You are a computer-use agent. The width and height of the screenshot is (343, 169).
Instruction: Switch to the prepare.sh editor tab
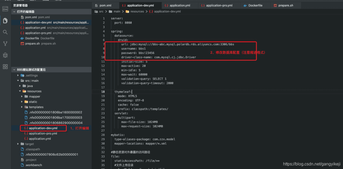(286, 5)
